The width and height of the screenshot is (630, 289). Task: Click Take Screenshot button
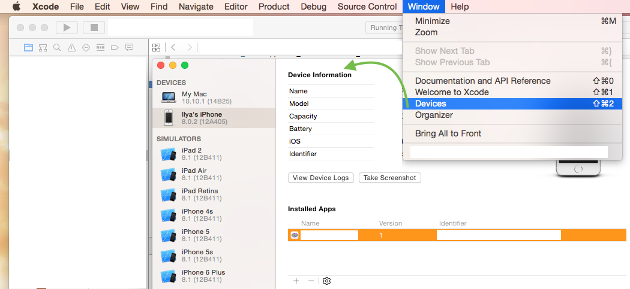[390, 178]
